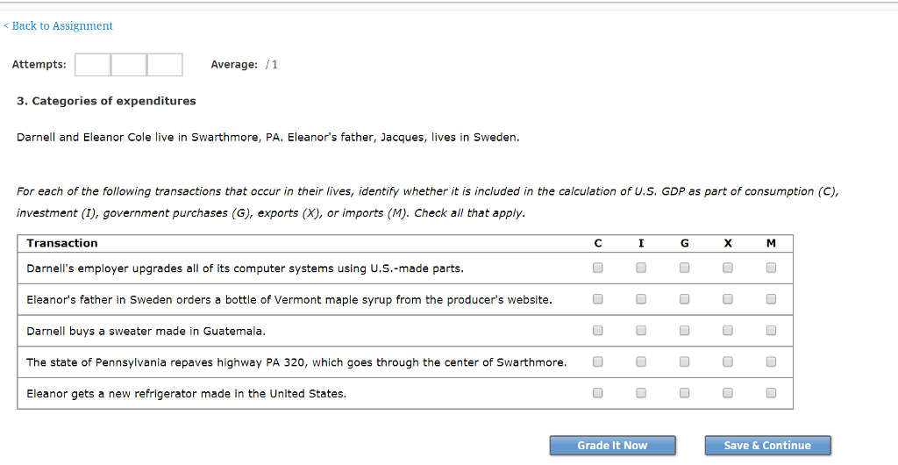Check I for Eleanor's refrigerator row
Screen dimensions: 898x465
[x=641, y=393]
